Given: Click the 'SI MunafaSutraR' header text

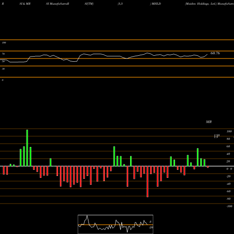Looking at the screenshot, I should [58, 4].
